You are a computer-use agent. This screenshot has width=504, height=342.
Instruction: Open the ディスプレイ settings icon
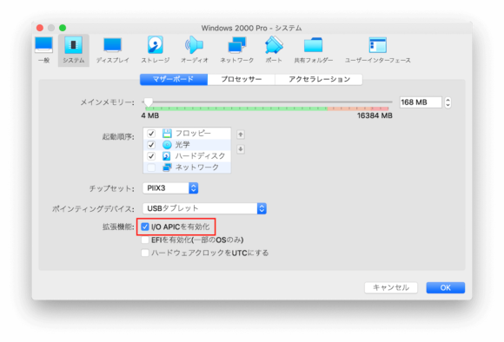pos(112,50)
